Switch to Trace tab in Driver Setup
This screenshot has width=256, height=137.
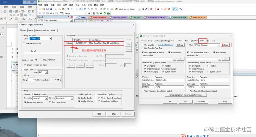[x=30, y=30]
